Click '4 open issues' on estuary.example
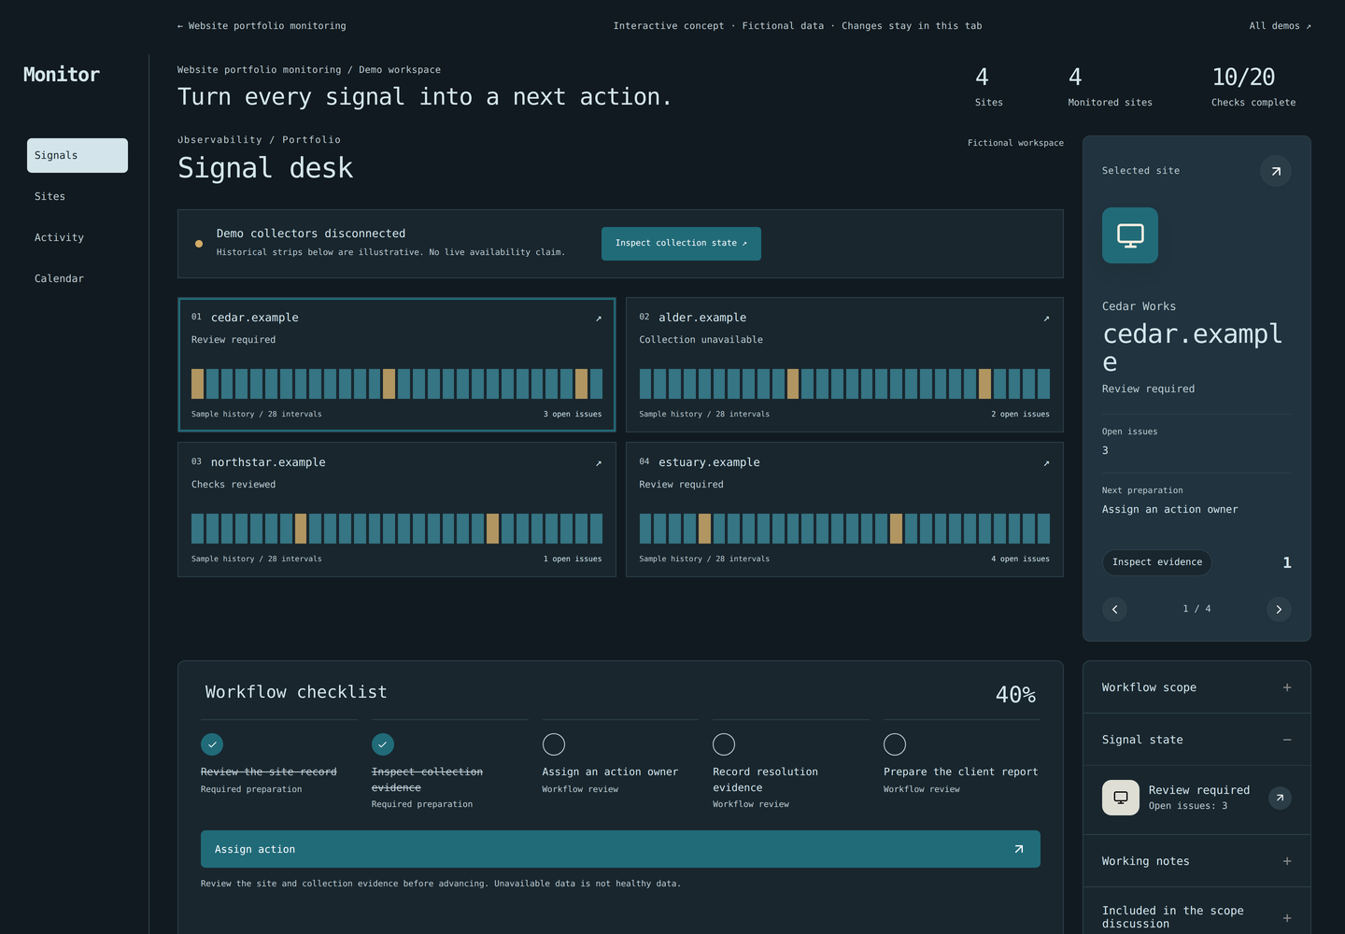Image resolution: width=1345 pixels, height=934 pixels. click(1020, 559)
